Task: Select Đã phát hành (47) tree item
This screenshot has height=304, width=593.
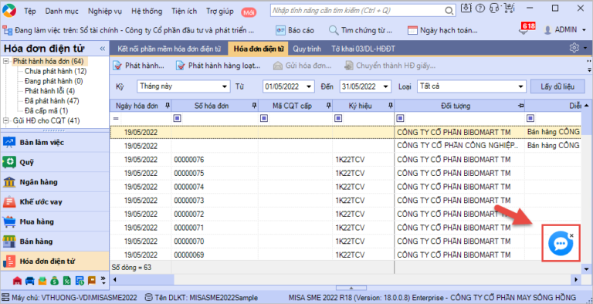Action: 52,100
